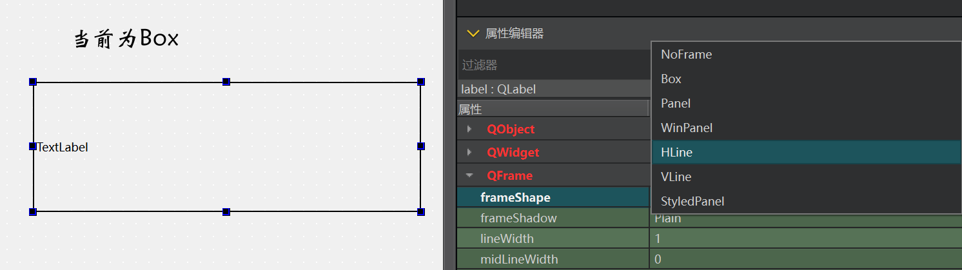Select the frameShadow property row

[x=518, y=218]
